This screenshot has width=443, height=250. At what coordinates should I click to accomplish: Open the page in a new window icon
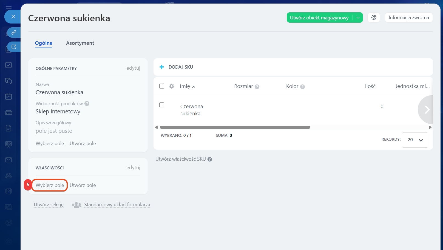(x=13, y=47)
